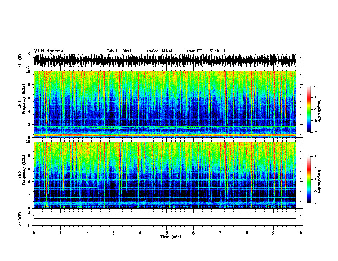The width and height of the screenshot is (338, 261).
Task: Select the "Time (min)" axis label
Action: [x=171, y=237]
